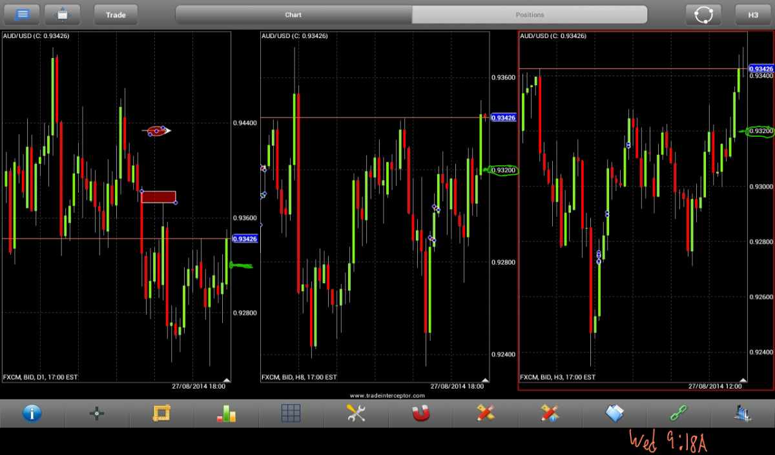Select the pencil and ruler drawing tool

click(x=485, y=413)
